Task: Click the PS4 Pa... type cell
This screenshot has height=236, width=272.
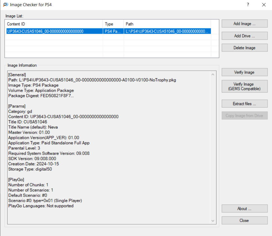Action: (113, 31)
